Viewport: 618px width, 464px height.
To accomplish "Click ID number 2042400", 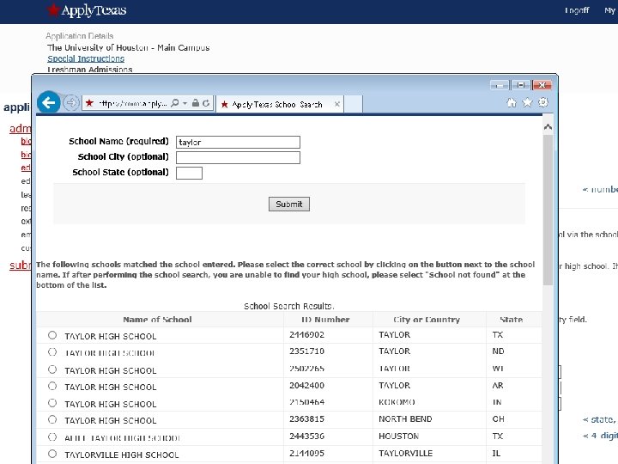I will (306, 385).
